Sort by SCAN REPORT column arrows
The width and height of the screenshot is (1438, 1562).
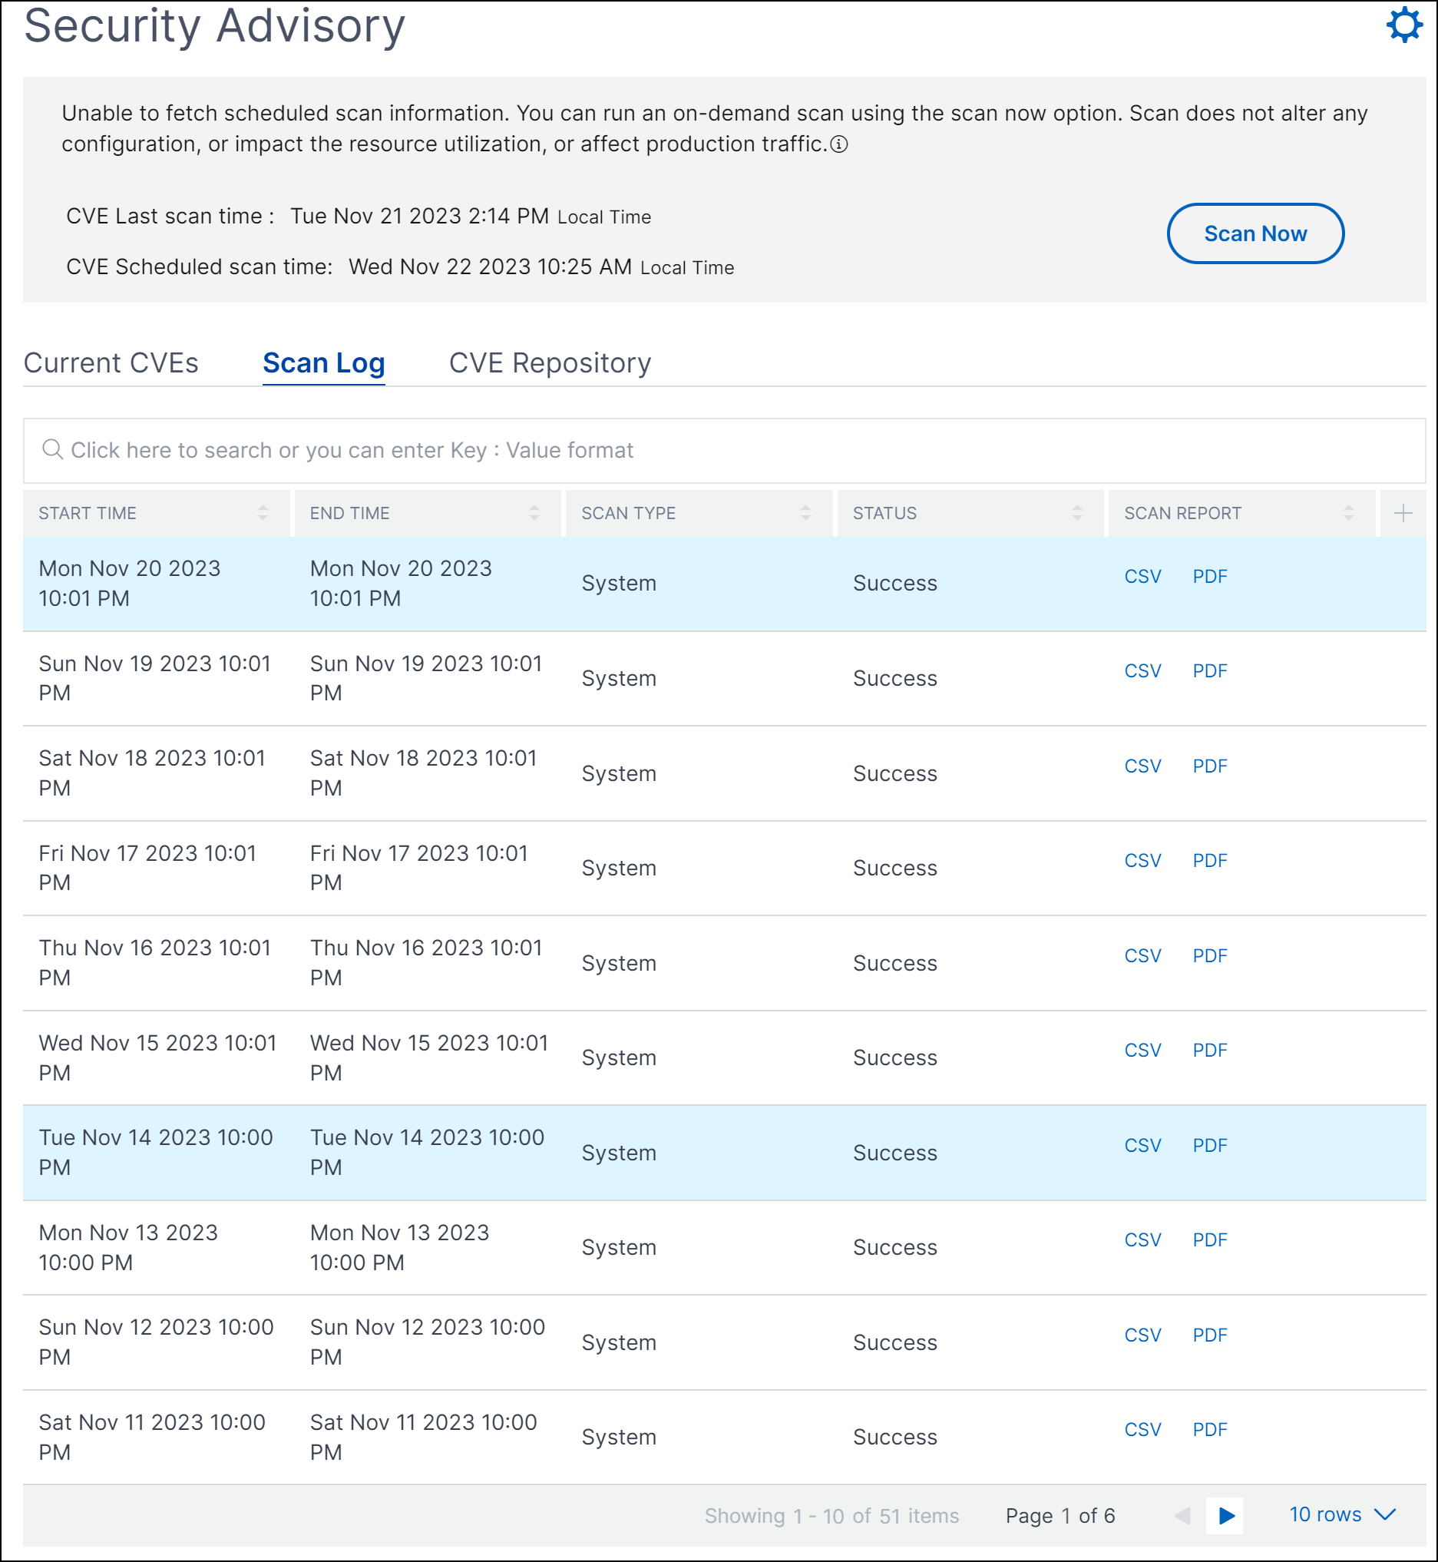1348,513
